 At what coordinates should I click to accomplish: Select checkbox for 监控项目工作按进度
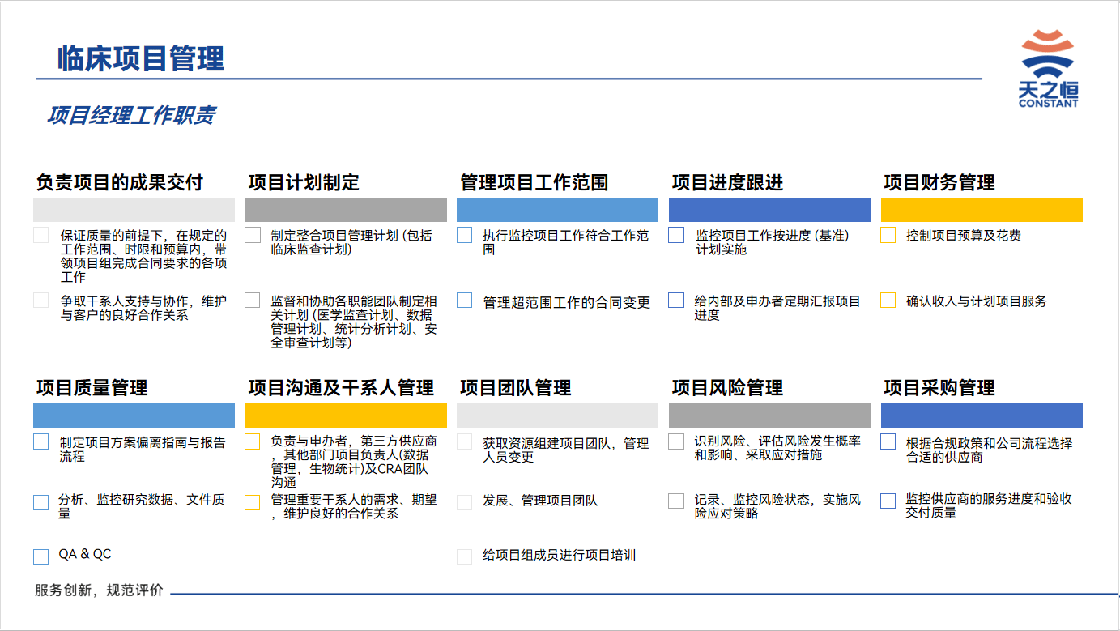click(676, 235)
